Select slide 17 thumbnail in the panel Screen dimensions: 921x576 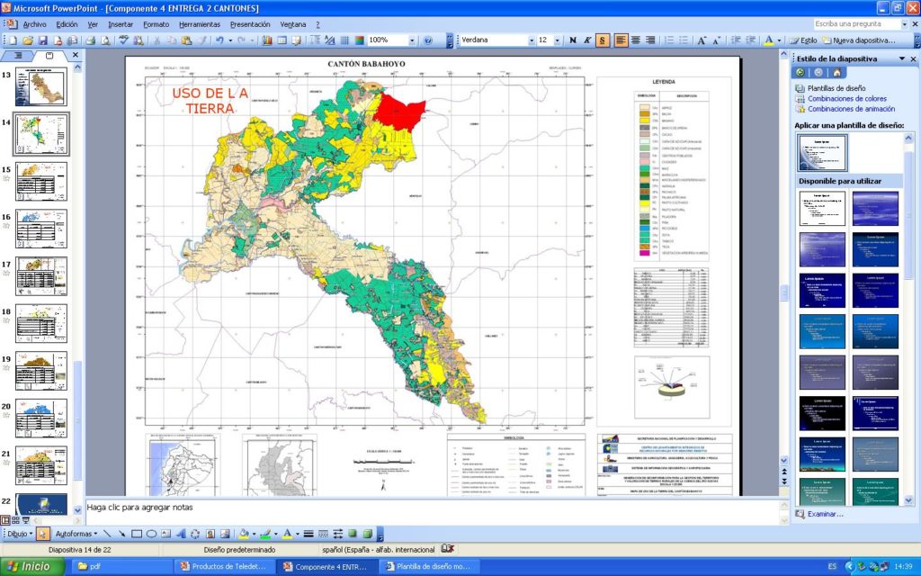pos(40,274)
